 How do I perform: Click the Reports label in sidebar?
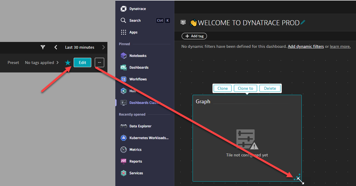pos(135,161)
